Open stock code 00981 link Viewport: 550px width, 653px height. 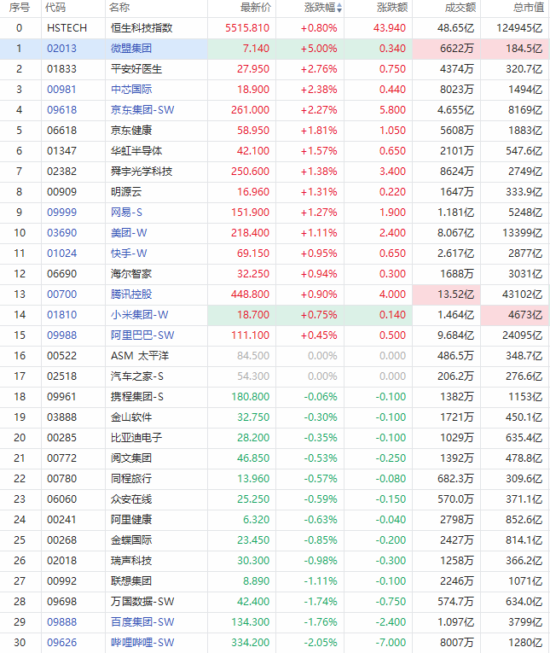pyautogui.click(x=61, y=89)
